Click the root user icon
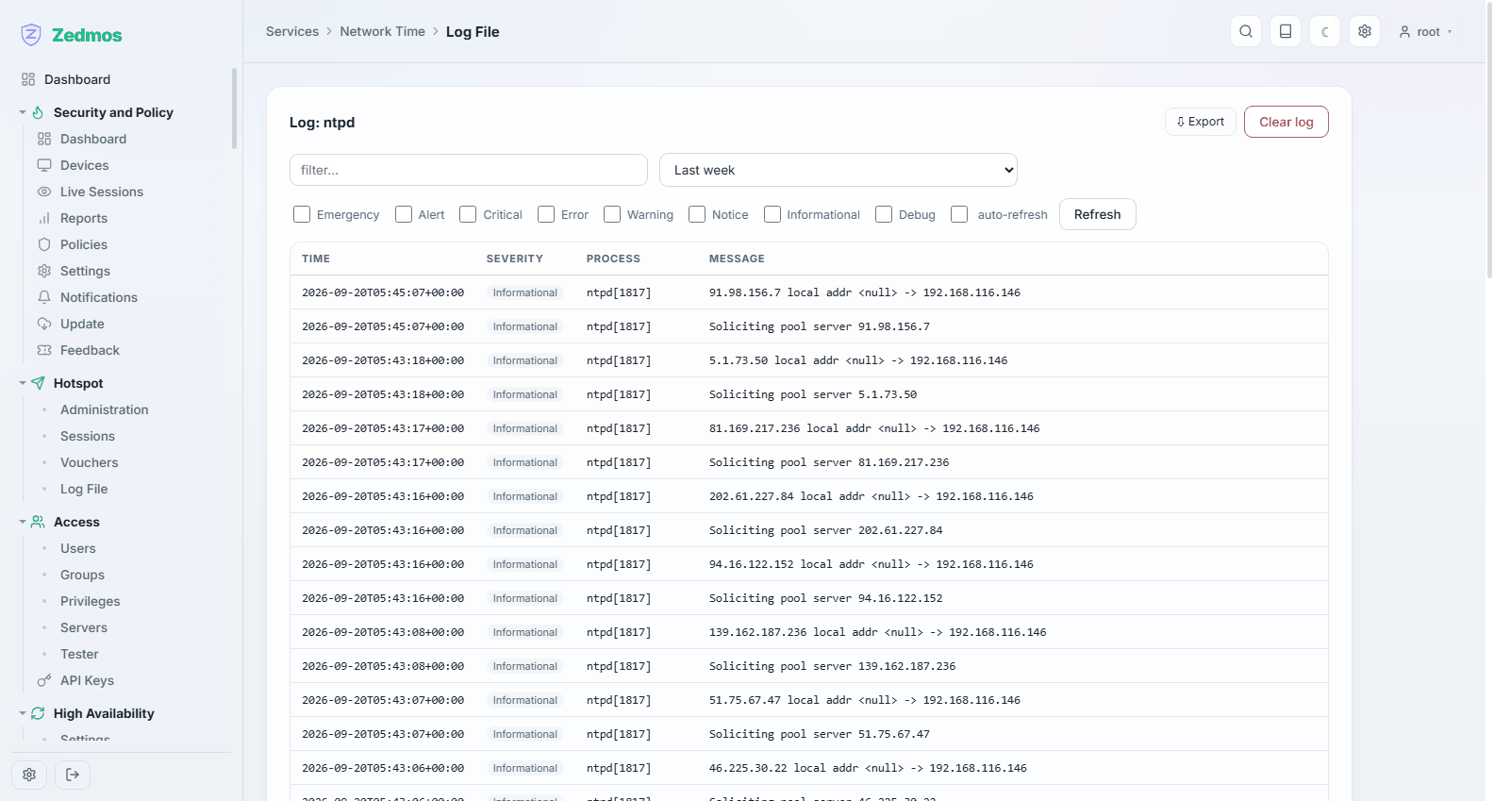This screenshot has width=1494, height=801. tap(1404, 32)
